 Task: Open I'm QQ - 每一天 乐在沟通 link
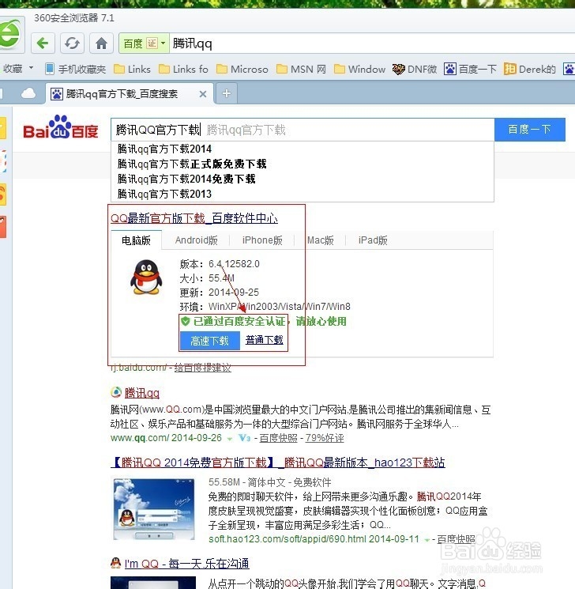point(187,564)
